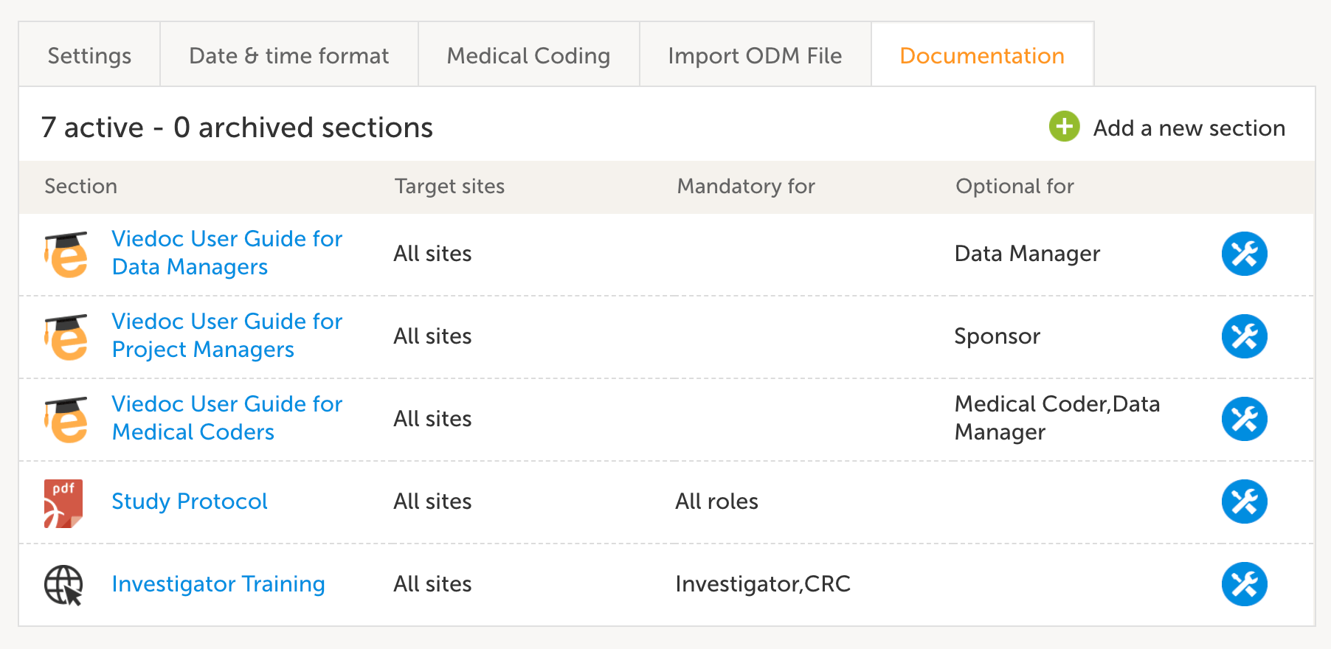
Task: Open tools for Medical Coders guide row
Action: (1244, 419)
